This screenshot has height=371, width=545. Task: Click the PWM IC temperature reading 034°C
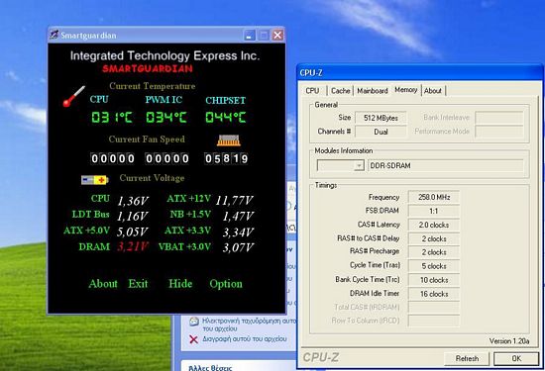point(166,118)
